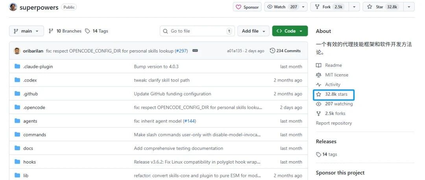This screenshot has height=180, width=425.
Task: Open commit 'Bump version to 4.0.3'
Action: (156, 67)
